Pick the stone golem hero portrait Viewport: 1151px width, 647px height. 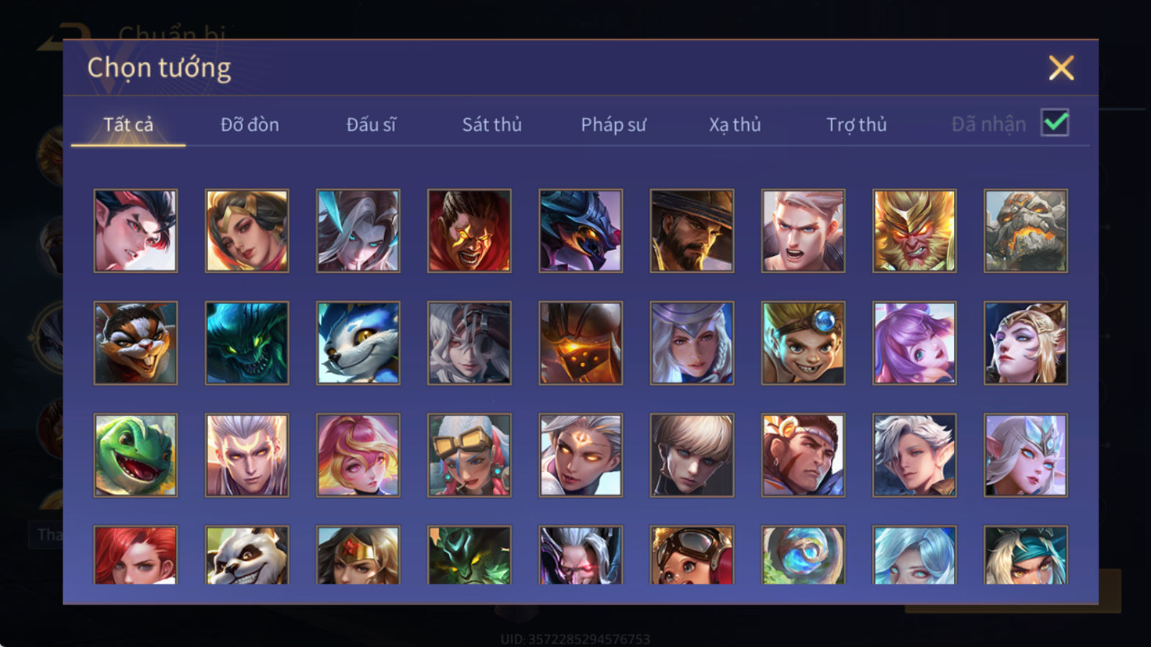point(1026,231)
